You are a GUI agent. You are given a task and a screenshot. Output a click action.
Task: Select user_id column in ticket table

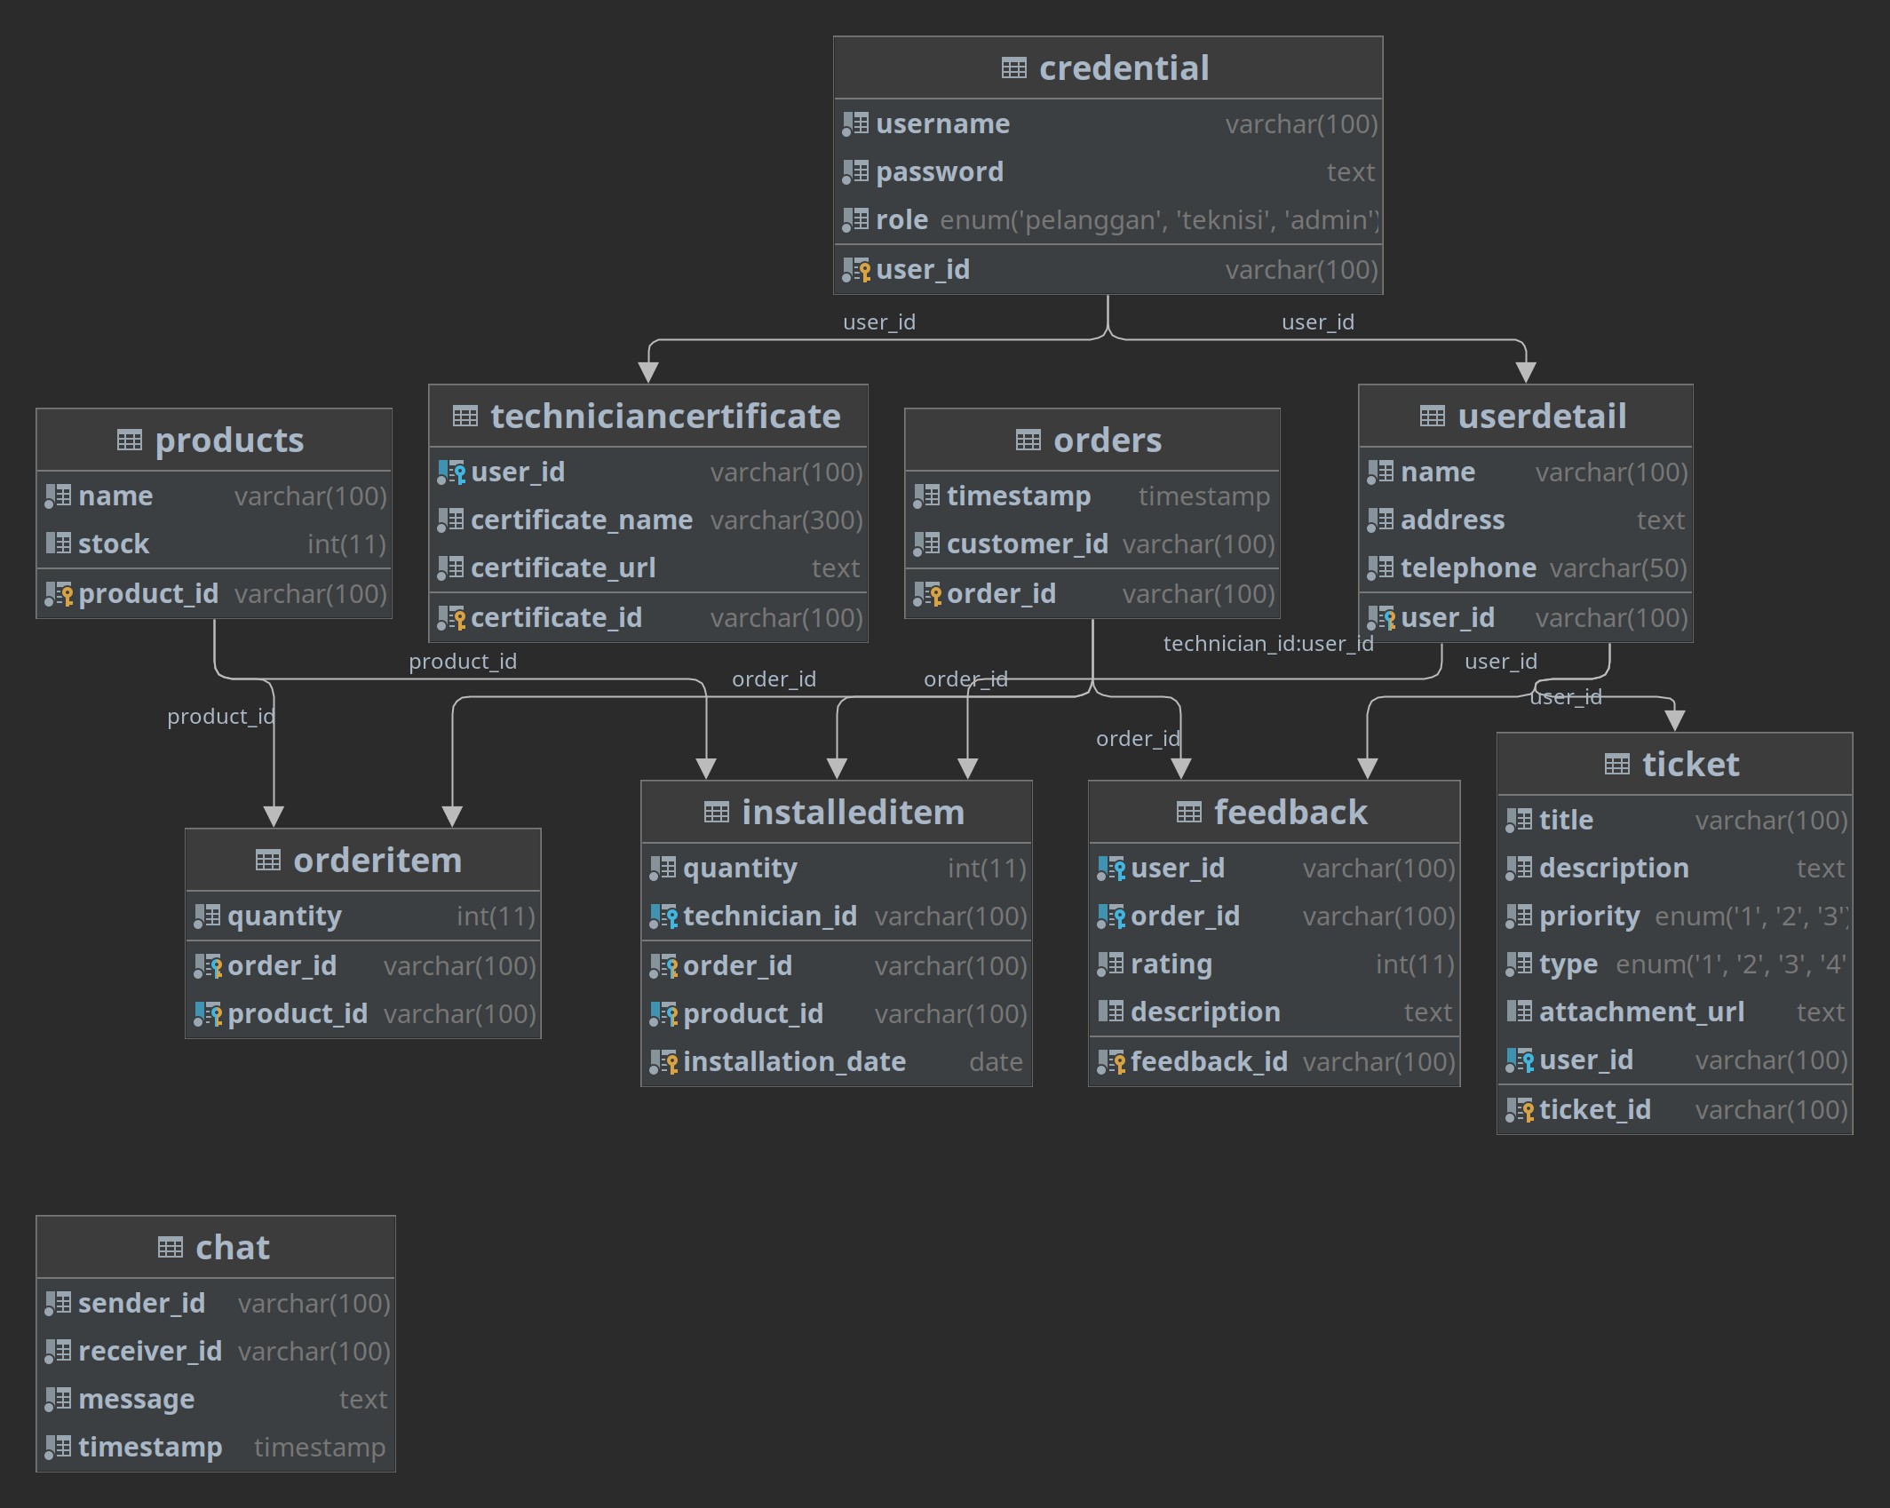pos(1675,1060)
